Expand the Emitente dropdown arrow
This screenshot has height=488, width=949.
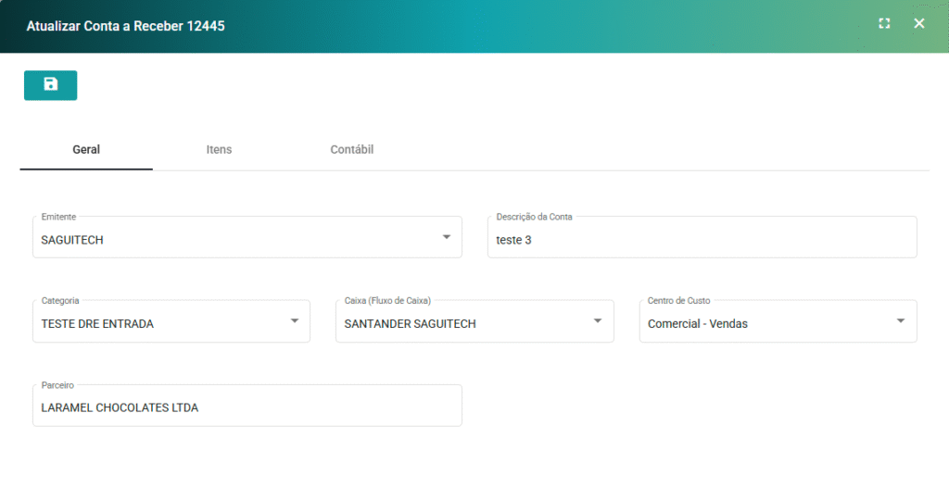tap(447, 237)
